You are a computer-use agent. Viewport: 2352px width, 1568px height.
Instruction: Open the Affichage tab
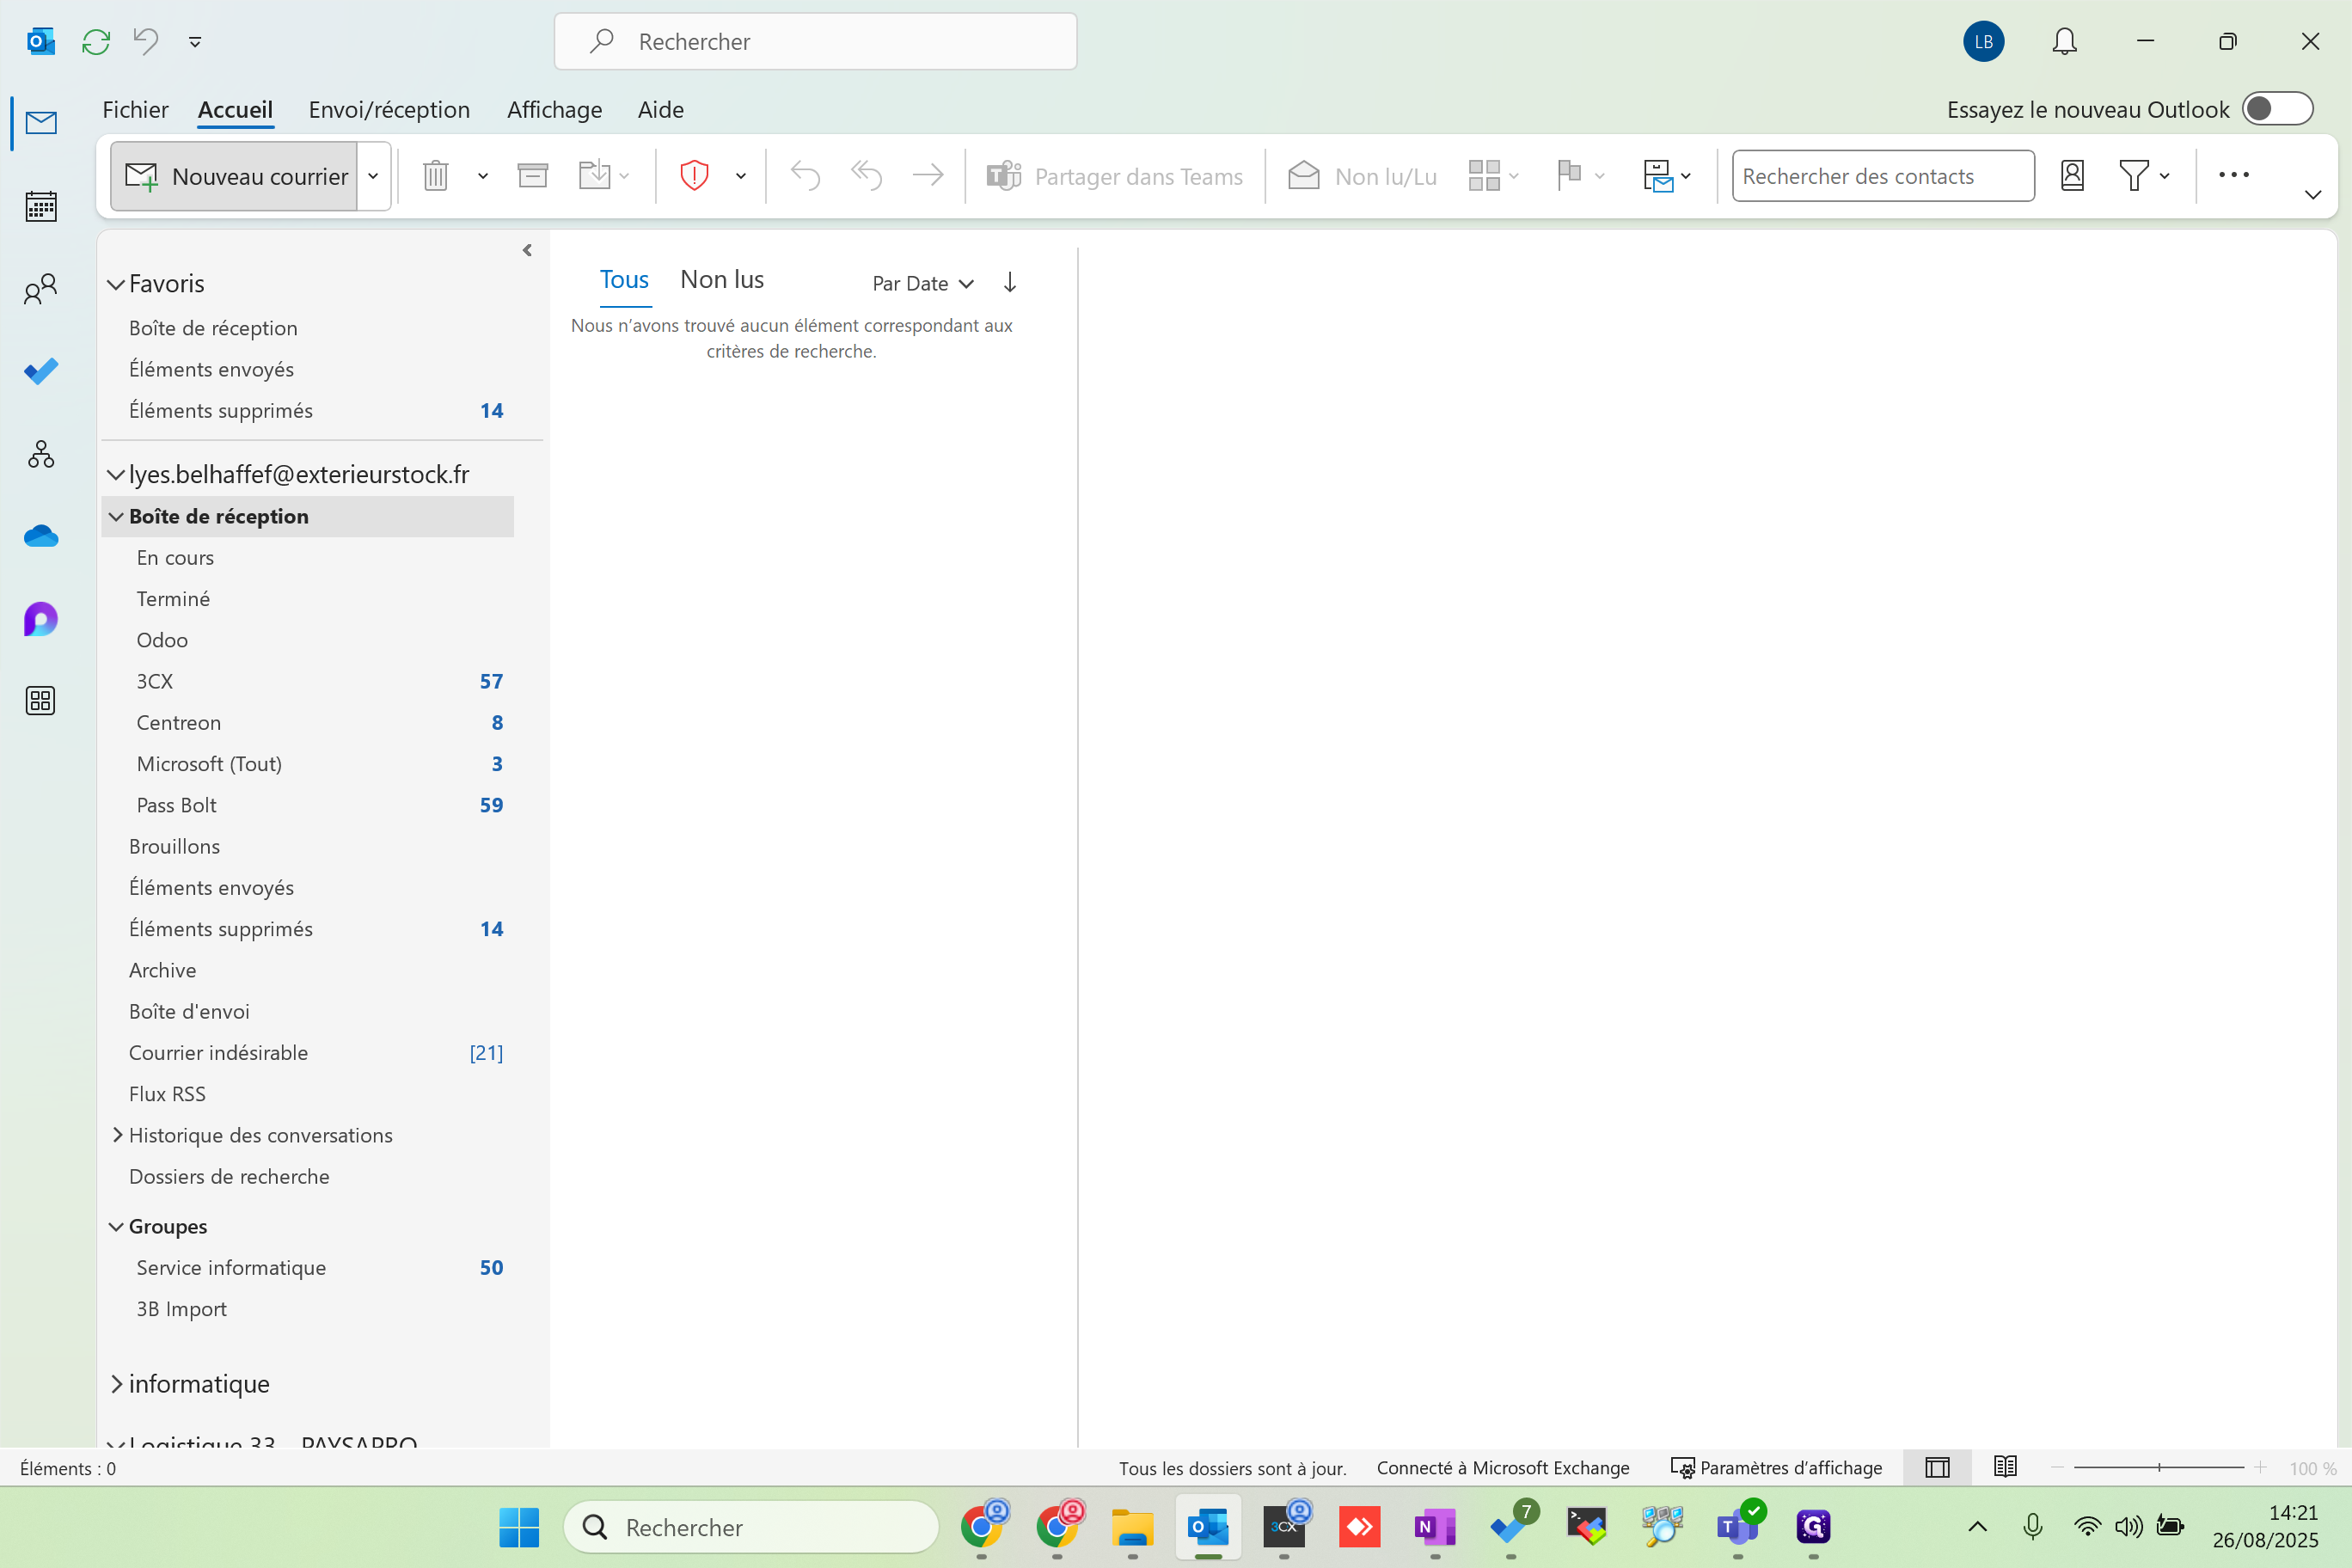[x=554, y=109]
